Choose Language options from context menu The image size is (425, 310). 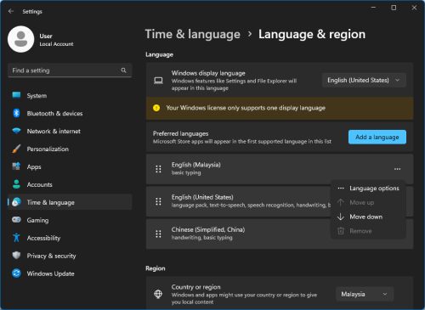[x=368, y=189]
